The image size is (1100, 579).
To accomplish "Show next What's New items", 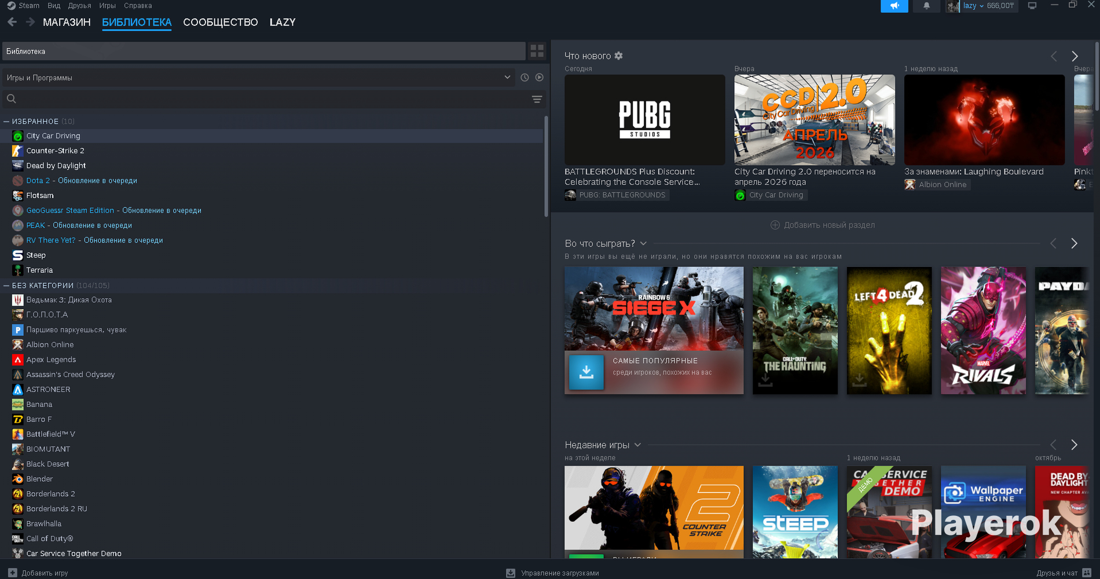I will (1075, 56).
